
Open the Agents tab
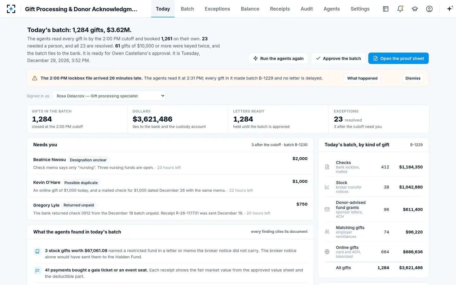332,9
